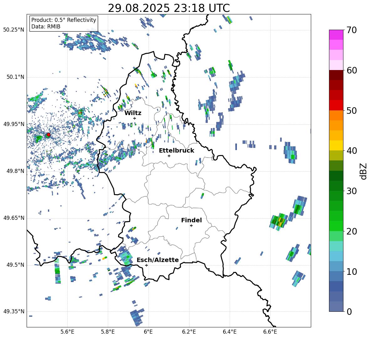This screenshot has height=338, width=371.
Task: Click the colorbar tick label 10
Action: click(352, 271)
